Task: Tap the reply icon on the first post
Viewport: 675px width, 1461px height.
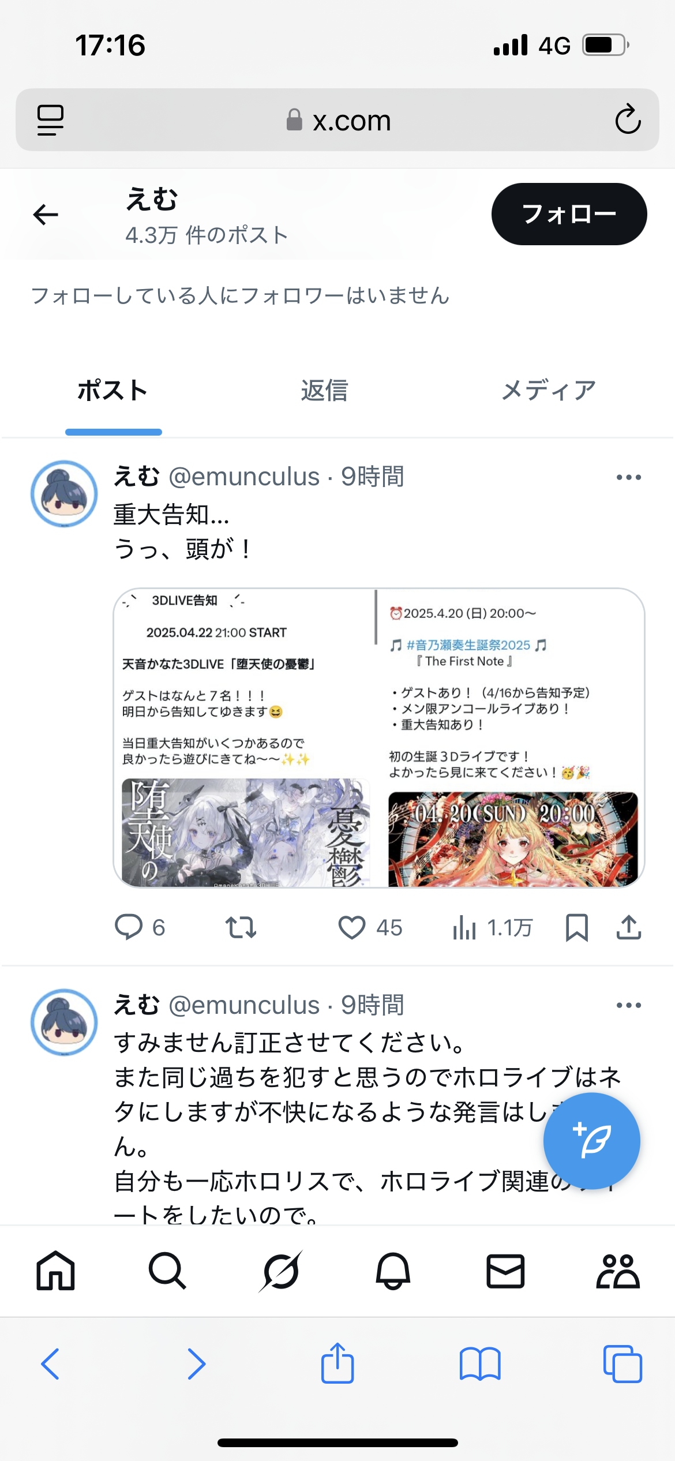Action: (129, 927)
